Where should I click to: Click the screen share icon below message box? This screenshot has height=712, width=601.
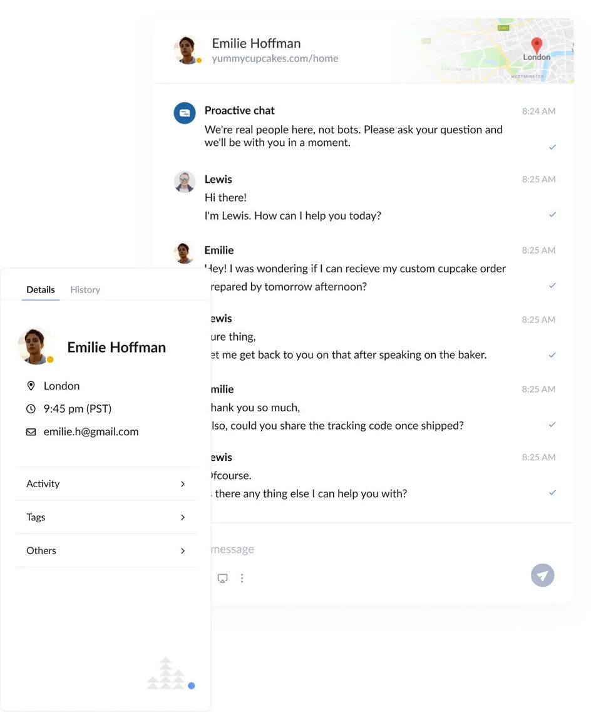pos(222,578)
